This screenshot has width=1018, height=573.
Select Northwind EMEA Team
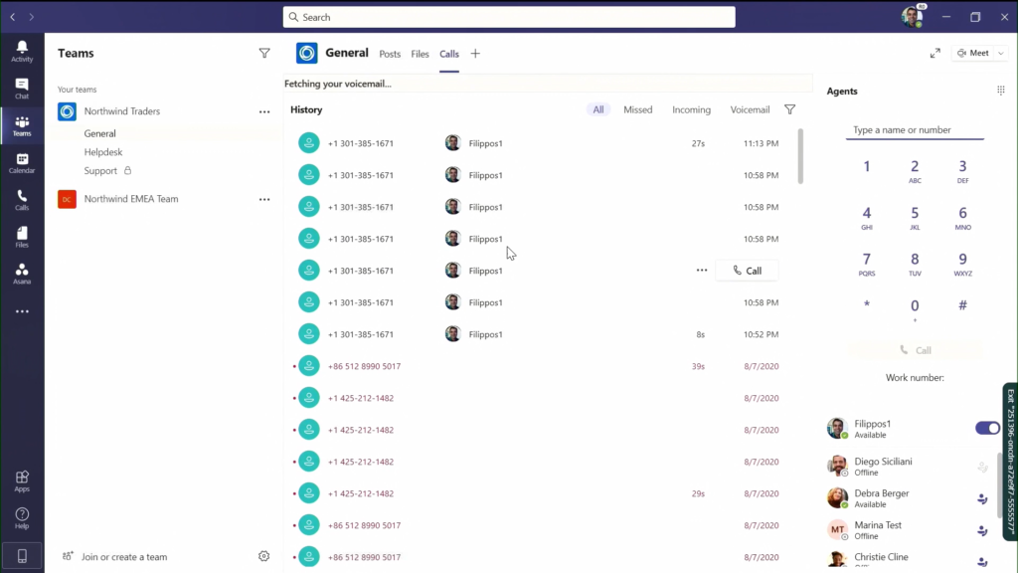(x=130, y=199)
